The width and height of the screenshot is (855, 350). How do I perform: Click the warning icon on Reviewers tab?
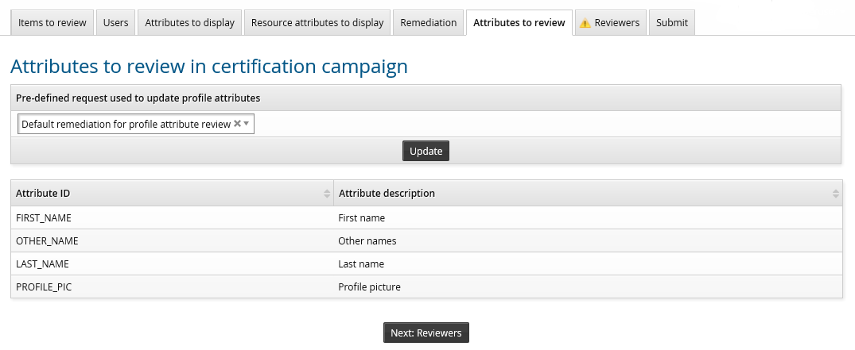[x=585, y=23]
